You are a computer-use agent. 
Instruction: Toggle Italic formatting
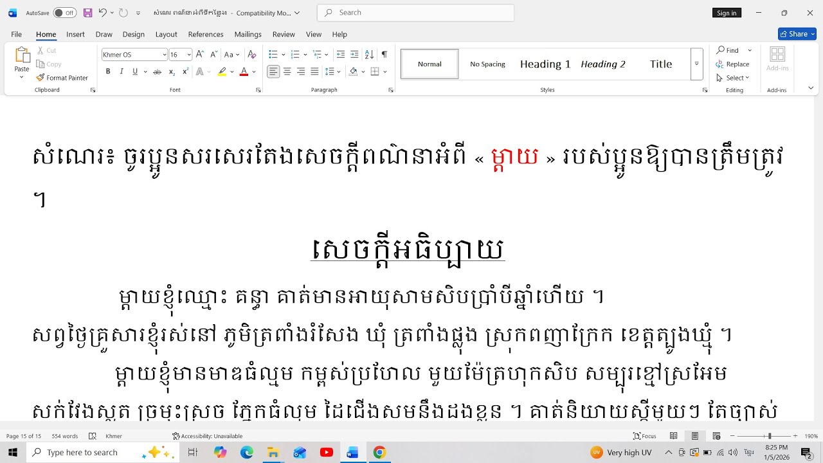click(x=122, y=71)
